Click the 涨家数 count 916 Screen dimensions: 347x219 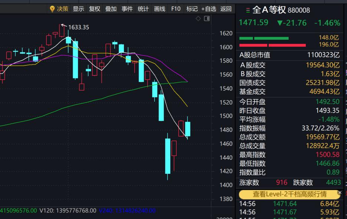click(282, 183)
